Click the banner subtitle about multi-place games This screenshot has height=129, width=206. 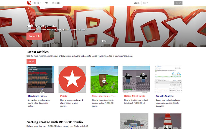56,30
